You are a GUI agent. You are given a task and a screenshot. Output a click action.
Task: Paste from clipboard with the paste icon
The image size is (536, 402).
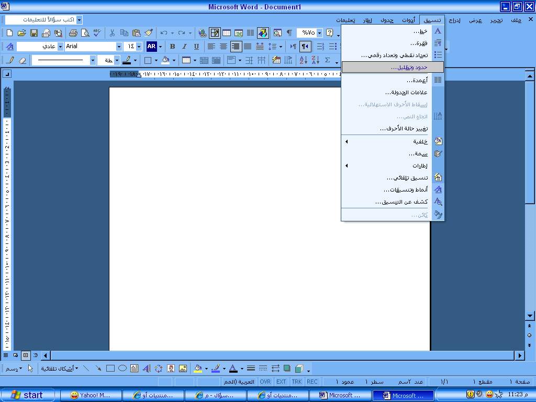[x=137, y=33]
